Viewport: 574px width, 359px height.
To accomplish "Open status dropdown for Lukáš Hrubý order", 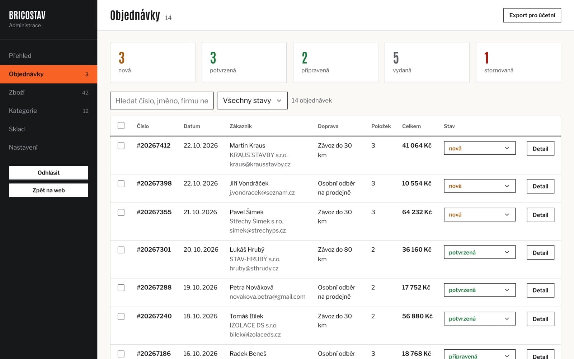I will pyautogui.click(x=480, y=252).
